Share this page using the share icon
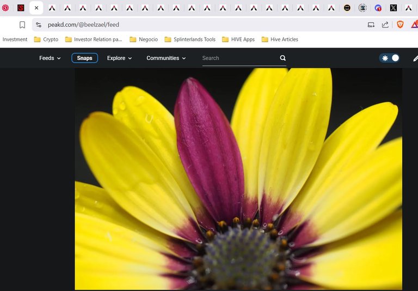418x291 pixels. 385,25
